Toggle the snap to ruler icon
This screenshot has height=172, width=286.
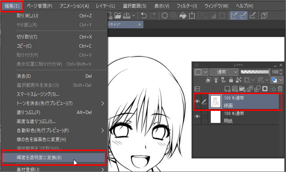pyautogui.click(x=234, y=16)
